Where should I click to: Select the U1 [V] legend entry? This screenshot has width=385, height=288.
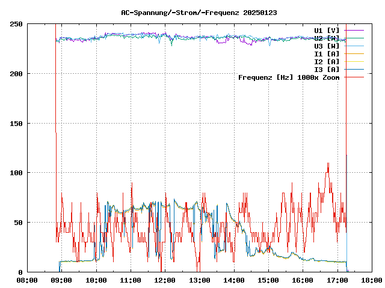click(x=327, y=30)
